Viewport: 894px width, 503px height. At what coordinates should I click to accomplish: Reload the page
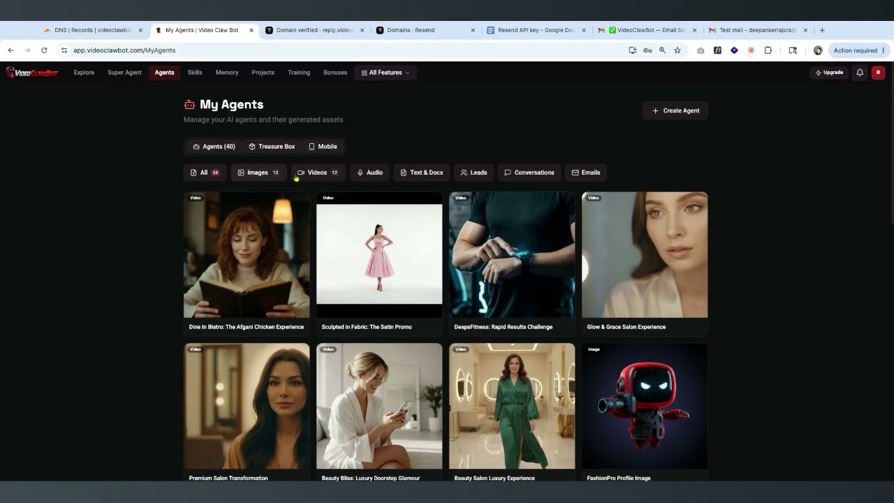tap(44, 50)
